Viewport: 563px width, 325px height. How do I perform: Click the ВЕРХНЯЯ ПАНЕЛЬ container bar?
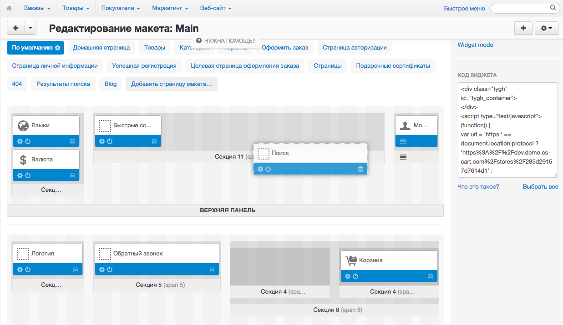click(225, 210)
